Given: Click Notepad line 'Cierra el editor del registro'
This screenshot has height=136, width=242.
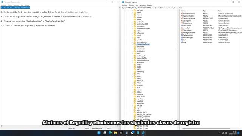Looking at the screenshot, I should (x=28, y=26).
